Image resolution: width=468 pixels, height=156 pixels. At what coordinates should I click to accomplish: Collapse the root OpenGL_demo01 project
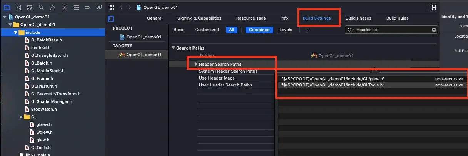click(5, 17)
